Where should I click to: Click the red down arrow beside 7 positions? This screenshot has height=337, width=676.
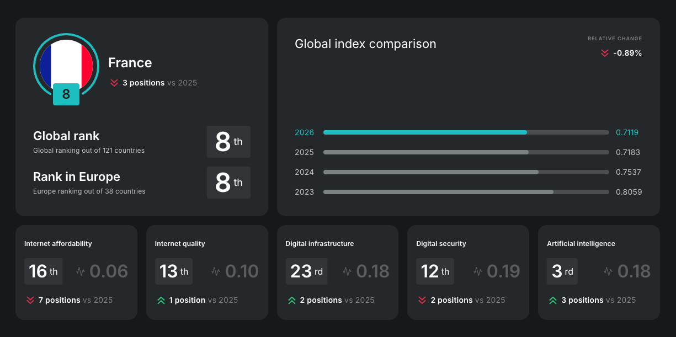point(30,300)
